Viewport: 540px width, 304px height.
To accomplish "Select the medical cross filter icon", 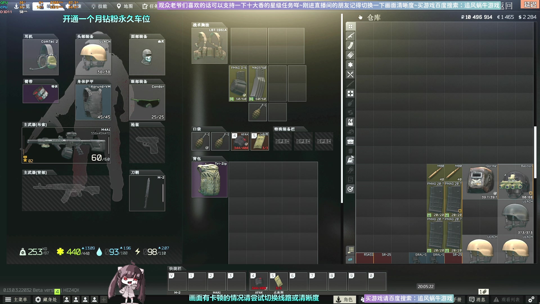I will point(350,93).
